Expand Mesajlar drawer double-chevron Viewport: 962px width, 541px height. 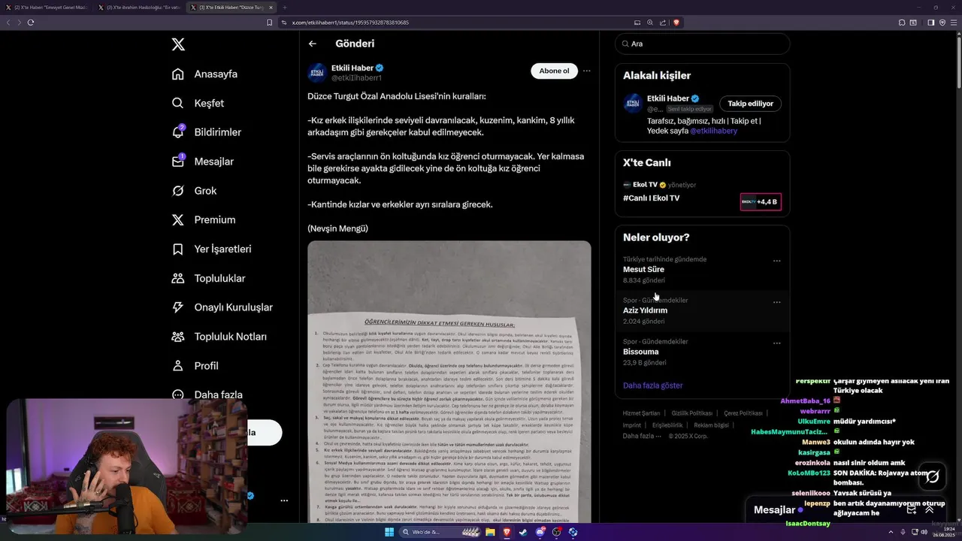tap(929, 509)
